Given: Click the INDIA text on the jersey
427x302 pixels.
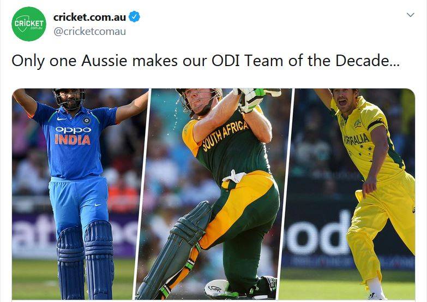Looking at the screenshot, I should 73,140.
